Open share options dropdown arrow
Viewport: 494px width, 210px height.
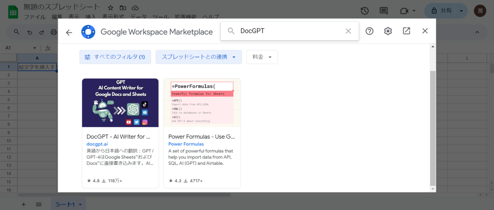pyautogui.click(x=462, y=11)
